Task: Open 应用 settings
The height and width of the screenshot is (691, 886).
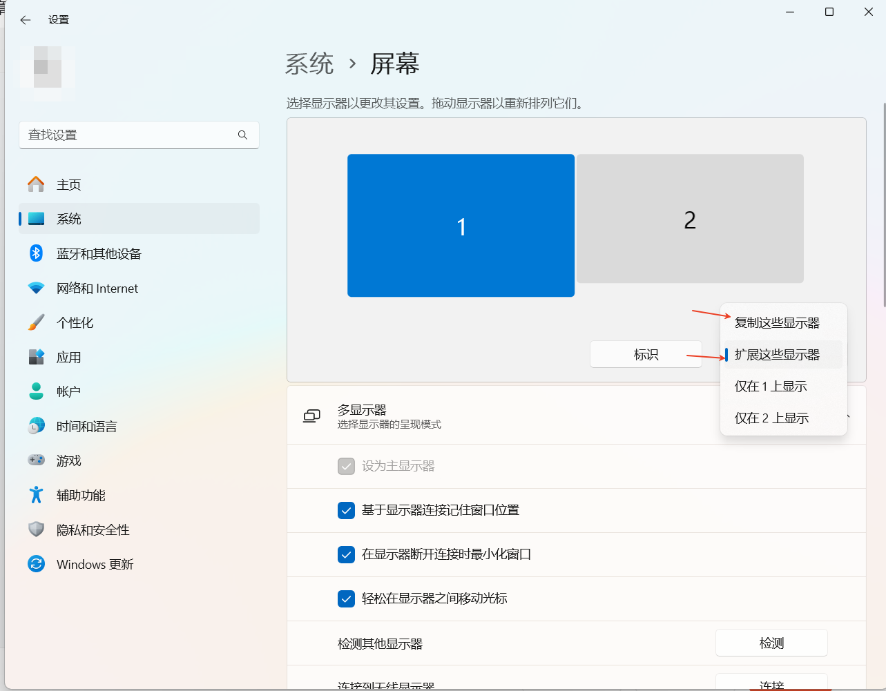Action: (139, 357)
